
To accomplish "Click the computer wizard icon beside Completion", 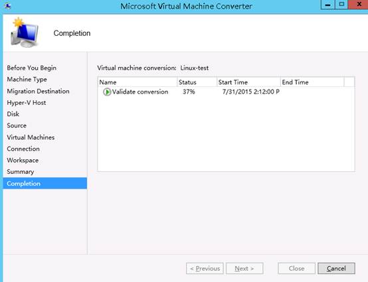I will click(25, 33).
